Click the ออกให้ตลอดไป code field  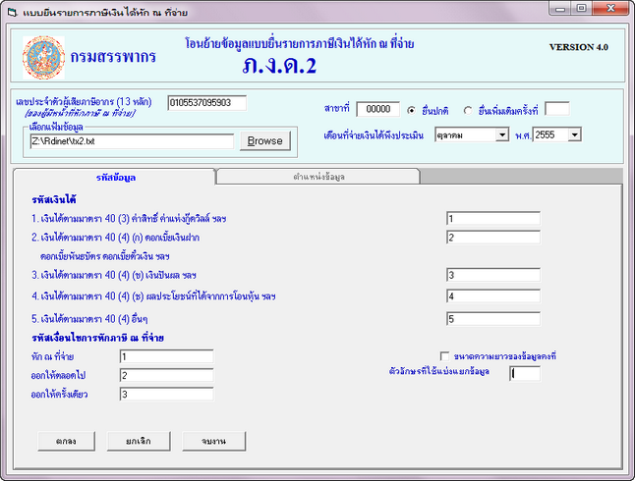[166, 375]
